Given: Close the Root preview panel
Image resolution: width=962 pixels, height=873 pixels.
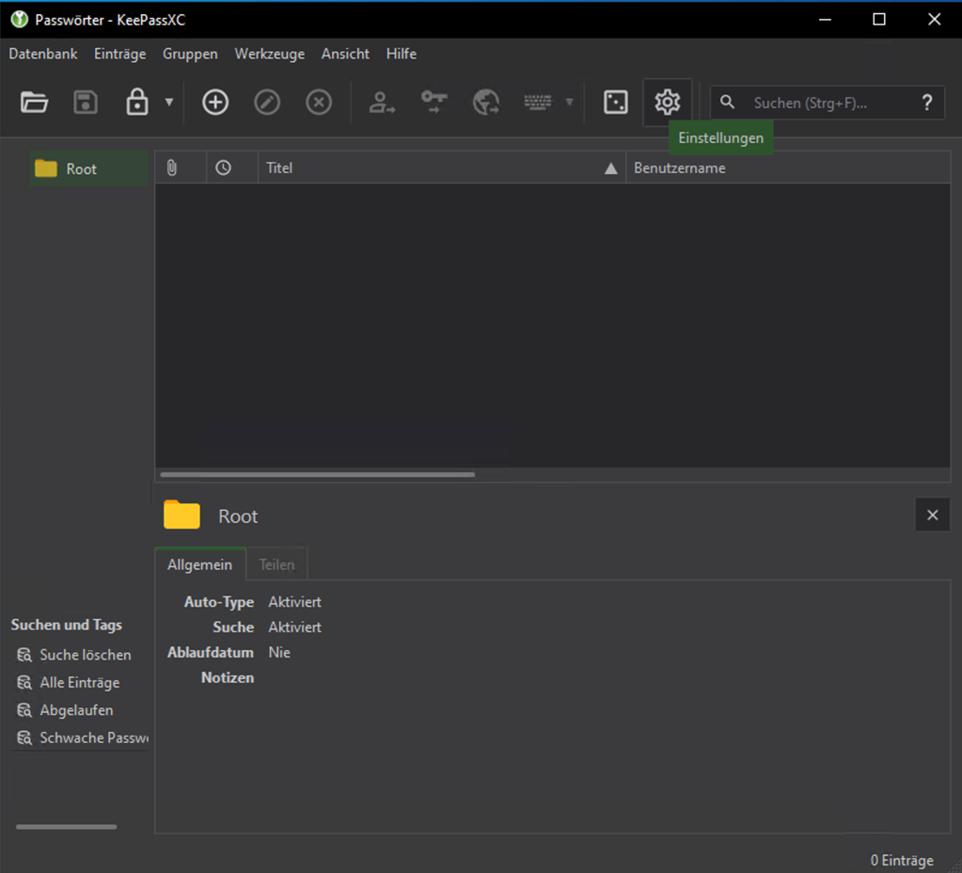Looking at the screenshot, I should point(933,516).
